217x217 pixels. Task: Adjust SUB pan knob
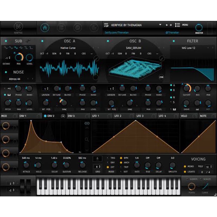18,58
